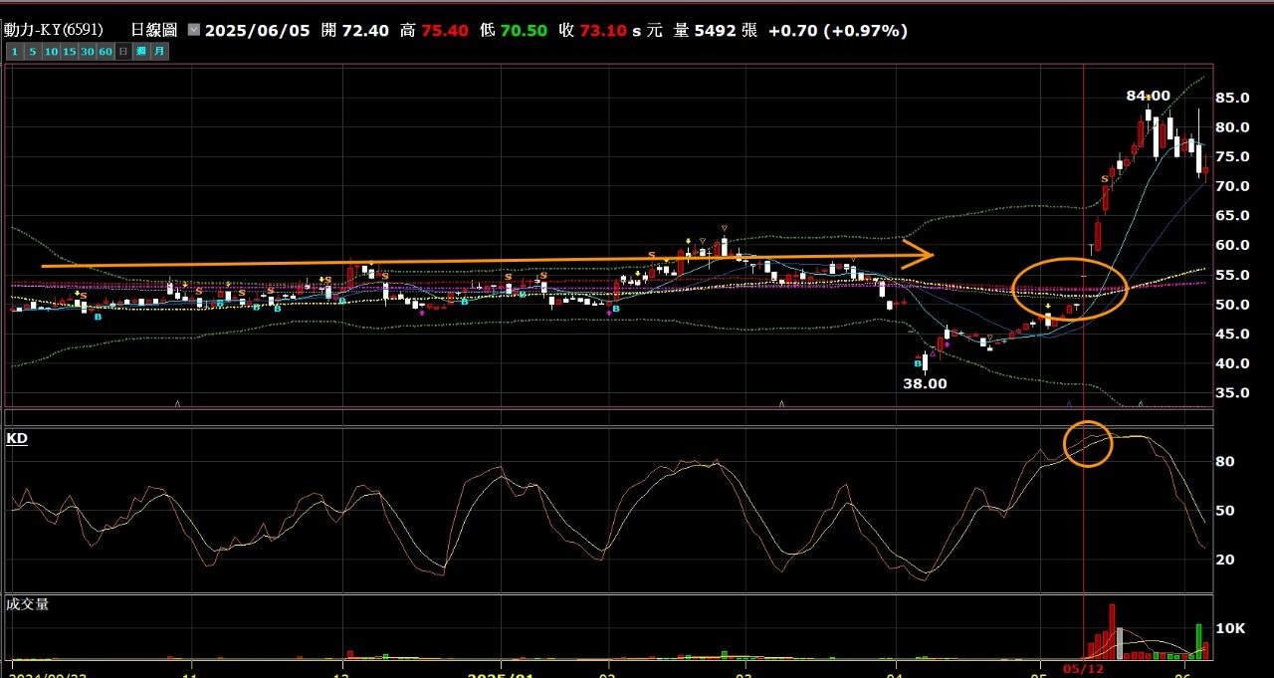Click the tallest red volume bar

tap(1111, 631)
